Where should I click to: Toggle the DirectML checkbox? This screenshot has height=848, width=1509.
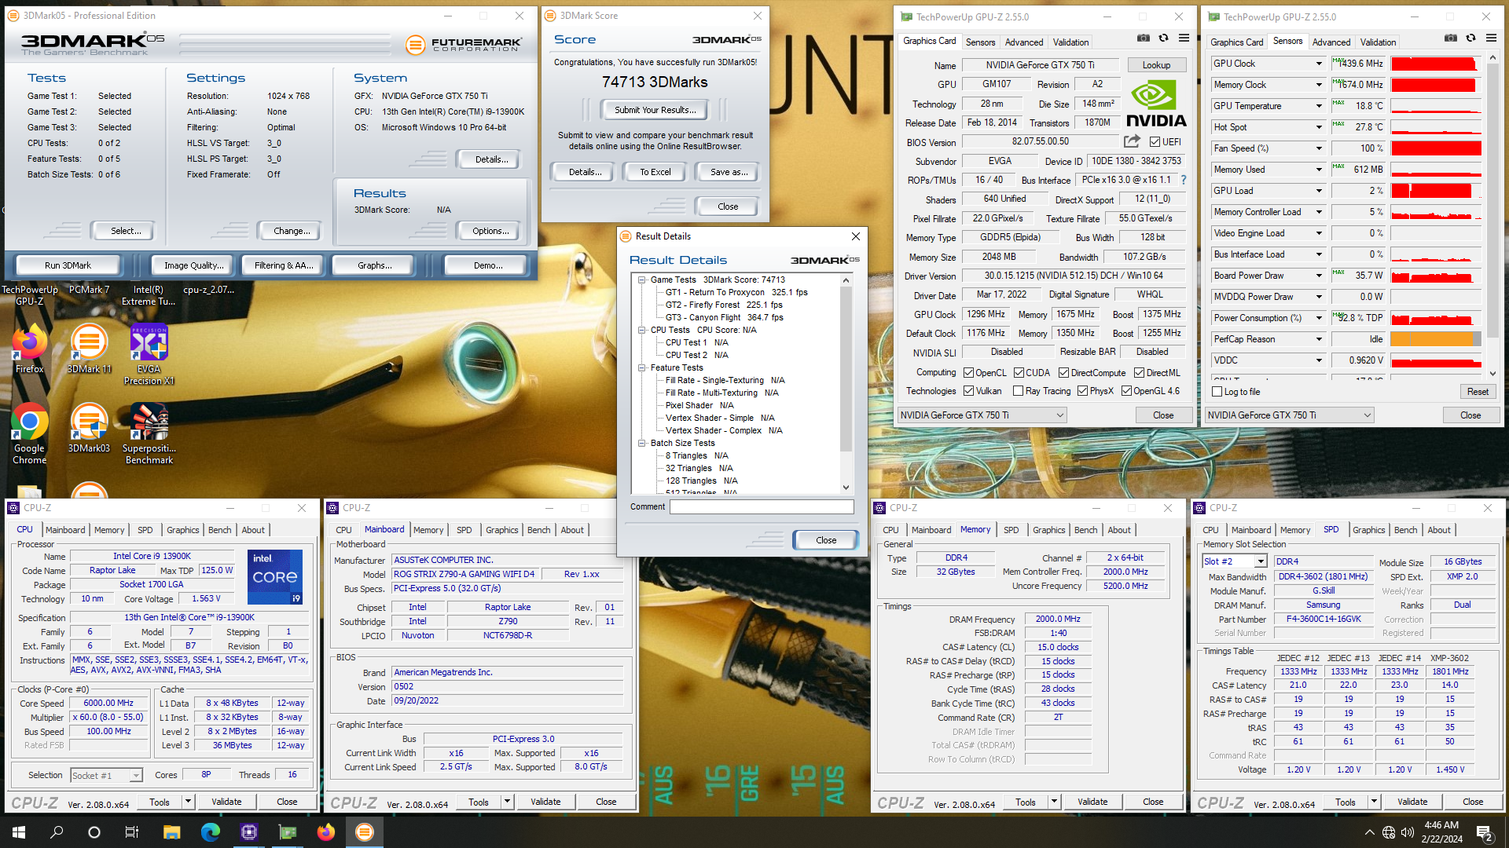(1139, 373)
